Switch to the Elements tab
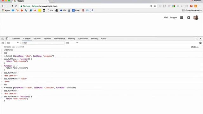The image size is (203, 114). click(x=16, y=39)
